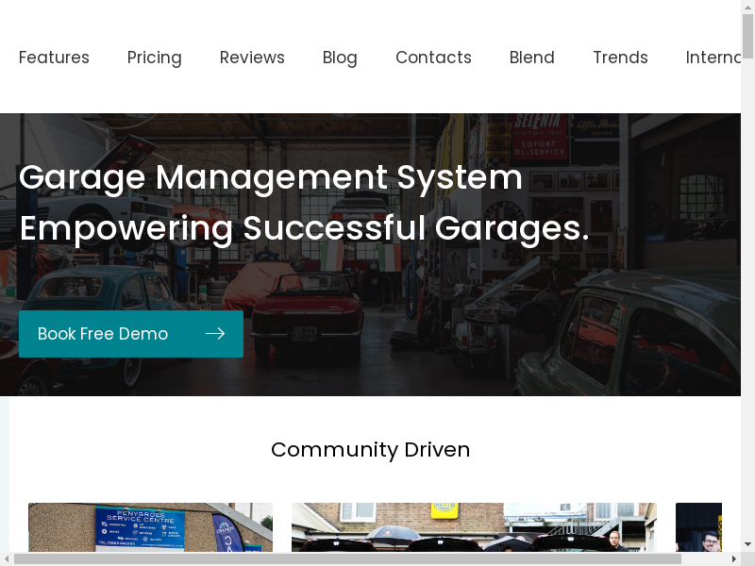Click the vertical scrollbar up arrow
Image resolution: width=755 pixels, height=566 pixels.
point(747,7)
